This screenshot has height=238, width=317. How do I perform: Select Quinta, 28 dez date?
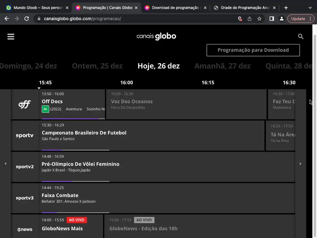point(289,66)
